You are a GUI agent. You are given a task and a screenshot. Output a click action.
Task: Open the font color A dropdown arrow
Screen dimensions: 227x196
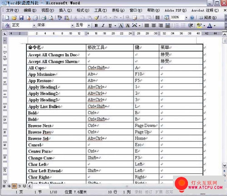pyautogui.click(x=214, y=25)
